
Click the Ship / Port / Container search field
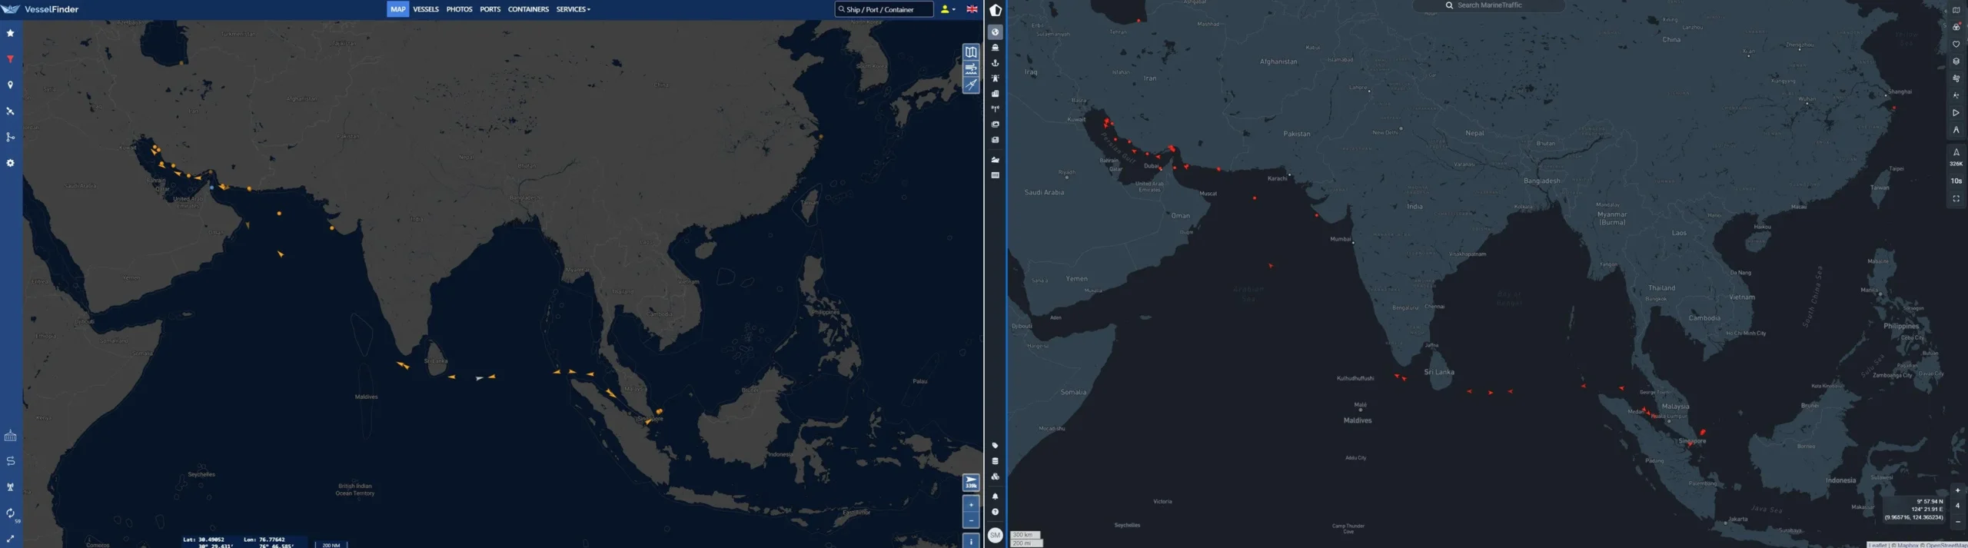(884, 9)
